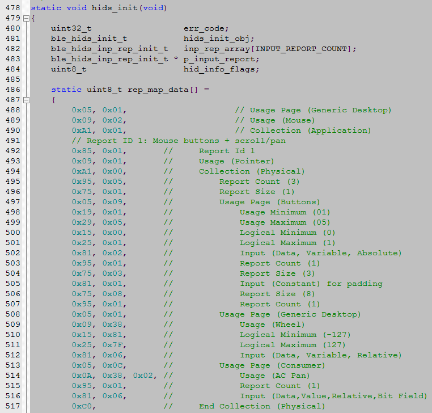Click the comment 'Input (Constant) for padding'

[311, 284]
